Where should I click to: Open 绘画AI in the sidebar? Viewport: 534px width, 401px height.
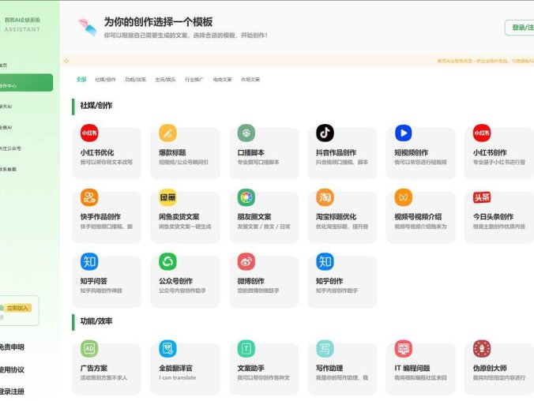tap(6, 127)
